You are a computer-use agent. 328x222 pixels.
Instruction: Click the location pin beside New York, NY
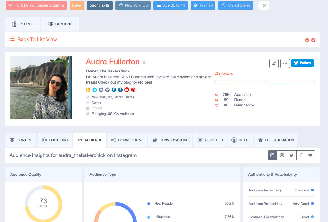(88, 97)
